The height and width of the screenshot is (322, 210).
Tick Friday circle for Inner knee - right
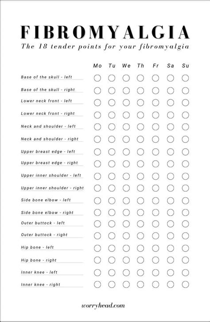(x=156, y=284)
